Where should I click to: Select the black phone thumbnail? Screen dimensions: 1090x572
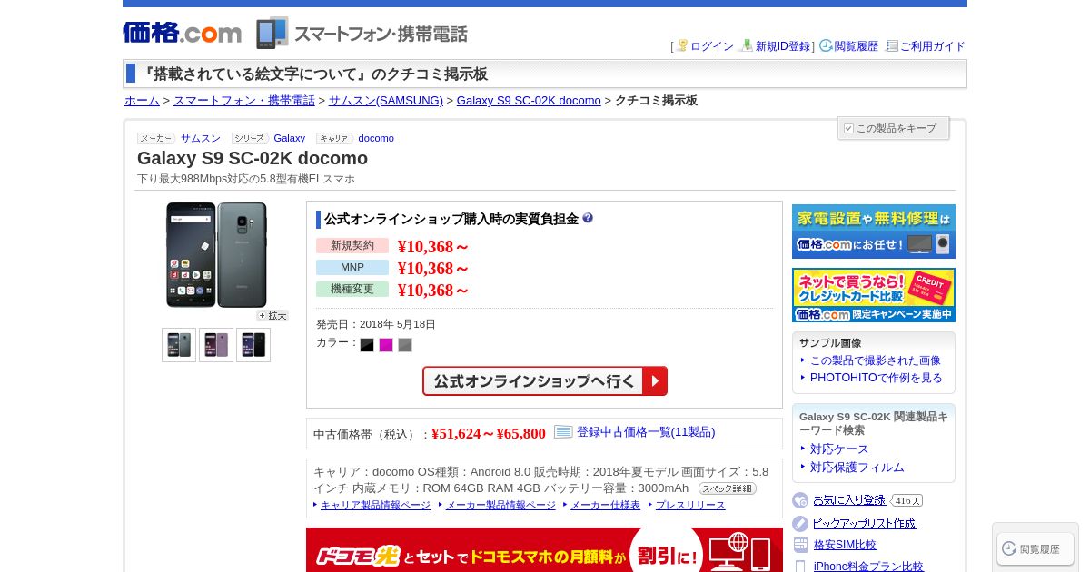point(253,345)
